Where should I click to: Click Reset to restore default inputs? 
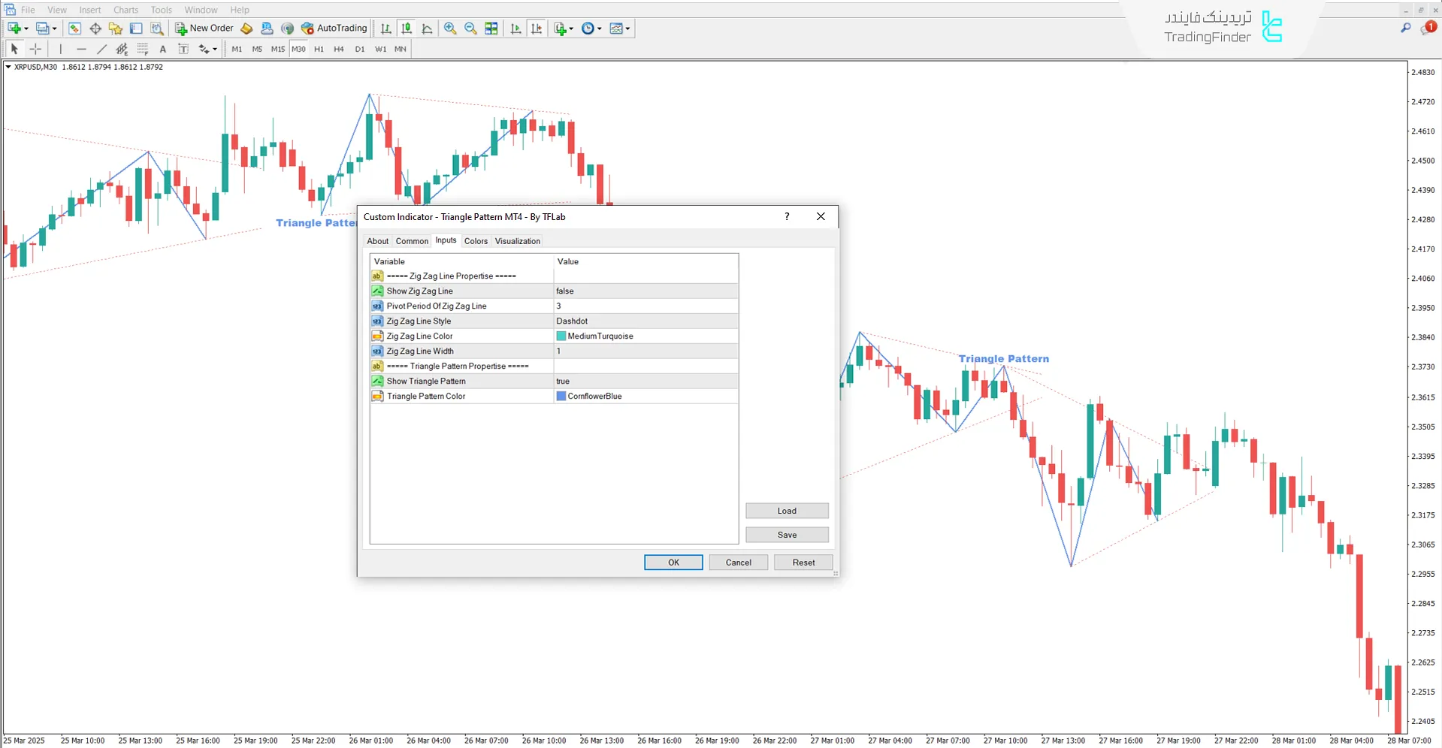803,562
